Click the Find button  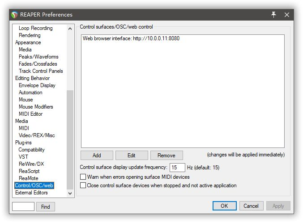45,206
